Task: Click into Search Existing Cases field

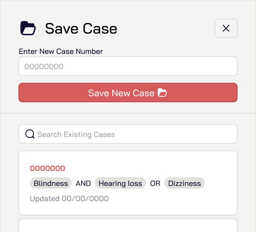Action: (135, 134)
